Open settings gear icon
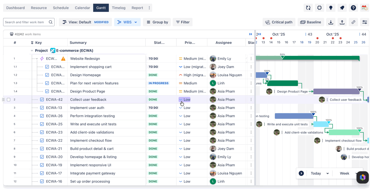 [x=319, y=8]
